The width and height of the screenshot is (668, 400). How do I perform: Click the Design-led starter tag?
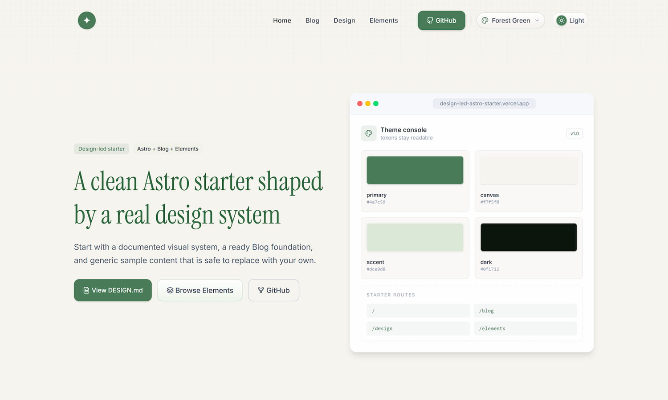click(102, 149)
